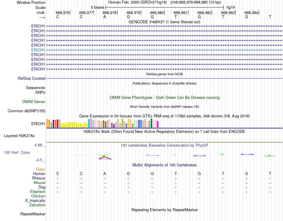Click the 668,978 position marker
This screenshot has height=221, width=283.
(110, 13)
